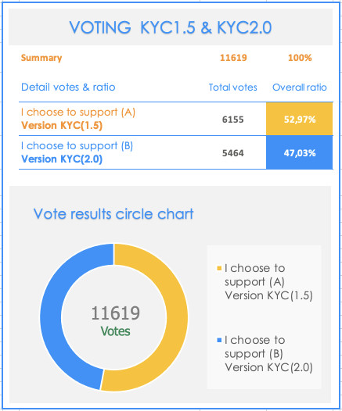Click the Summary label

[41, 58]
